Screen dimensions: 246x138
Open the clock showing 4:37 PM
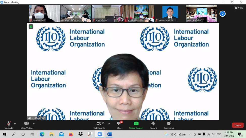point(229,134)
